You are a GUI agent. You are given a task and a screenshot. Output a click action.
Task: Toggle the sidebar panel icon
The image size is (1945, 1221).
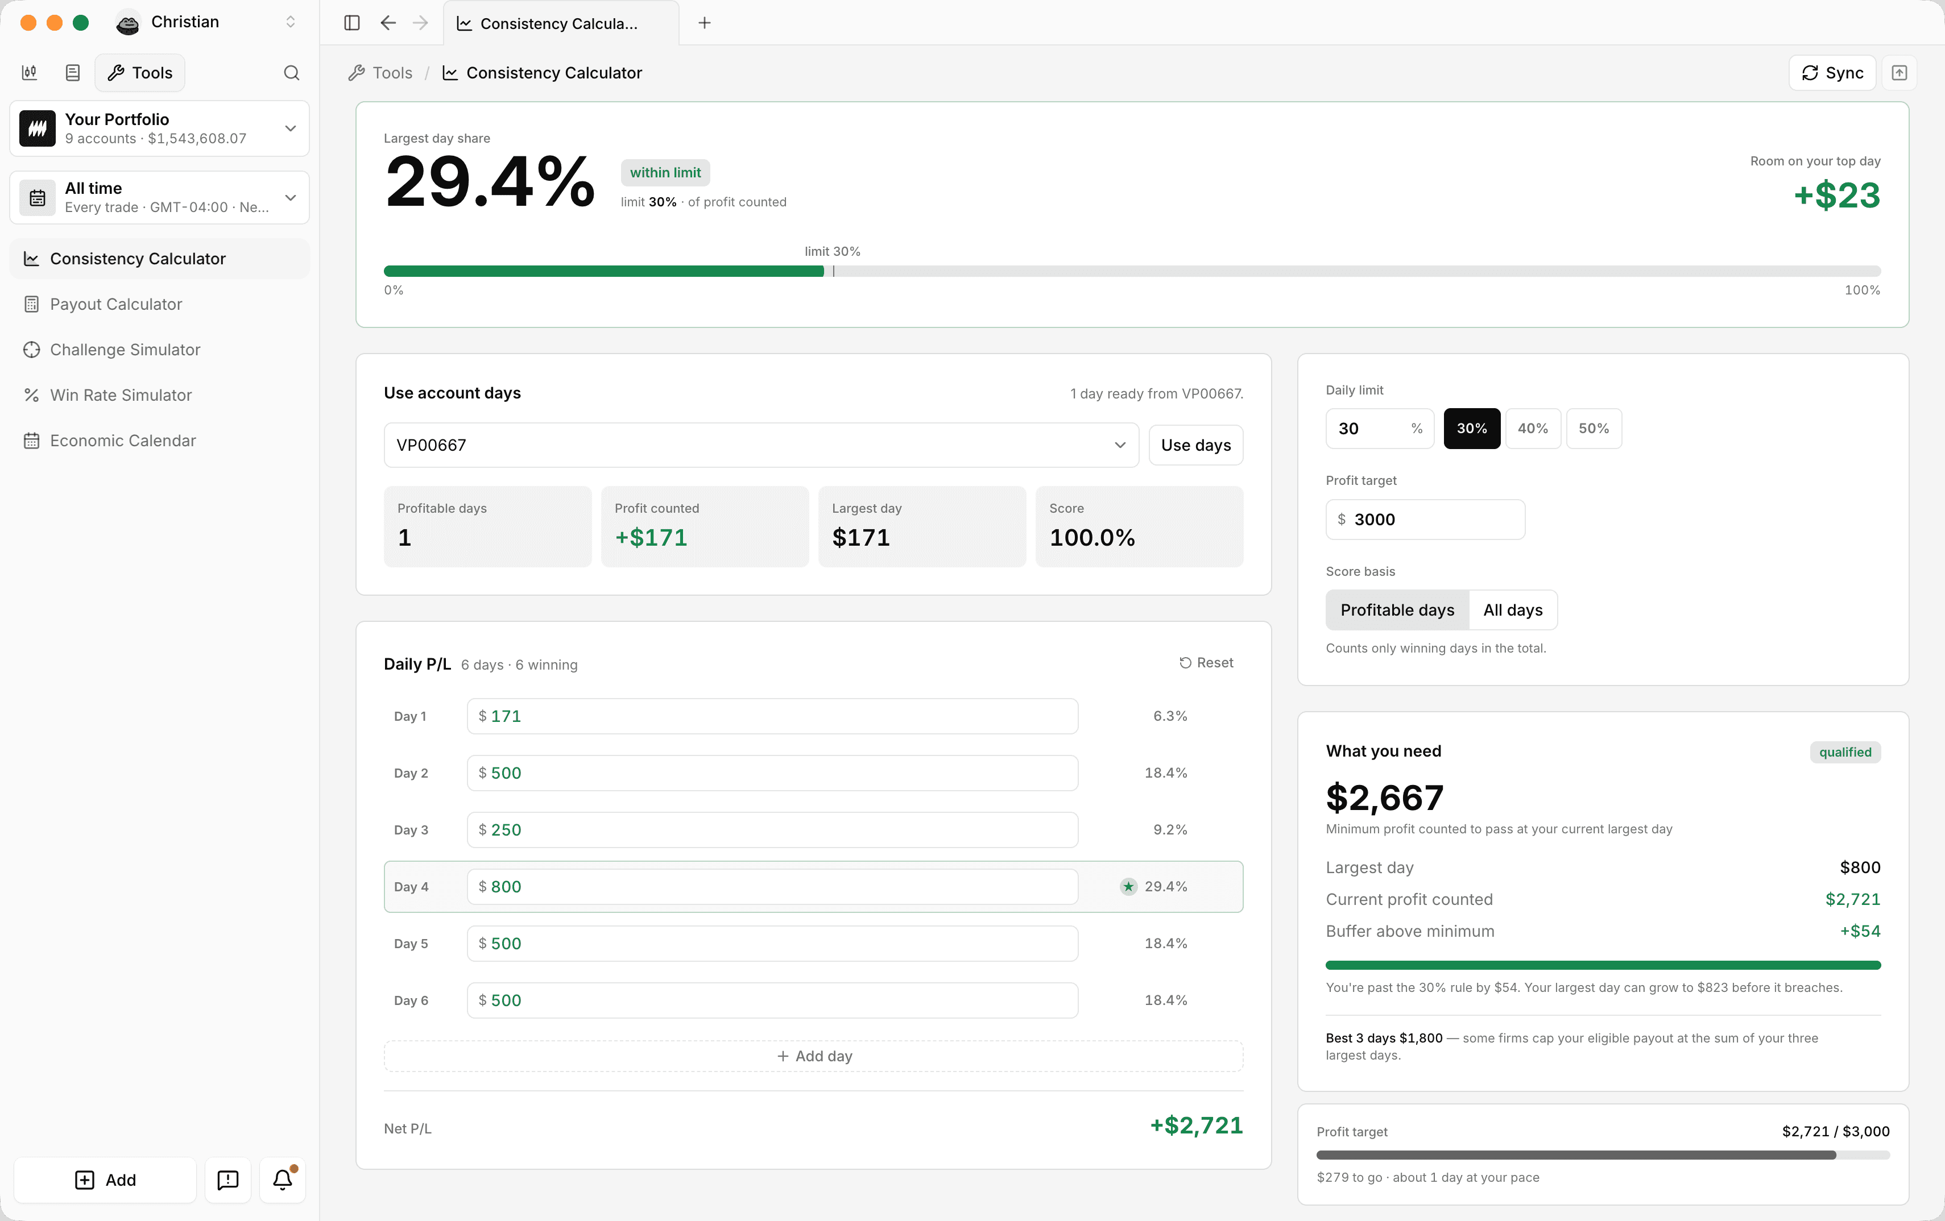(x=351, y=23)
